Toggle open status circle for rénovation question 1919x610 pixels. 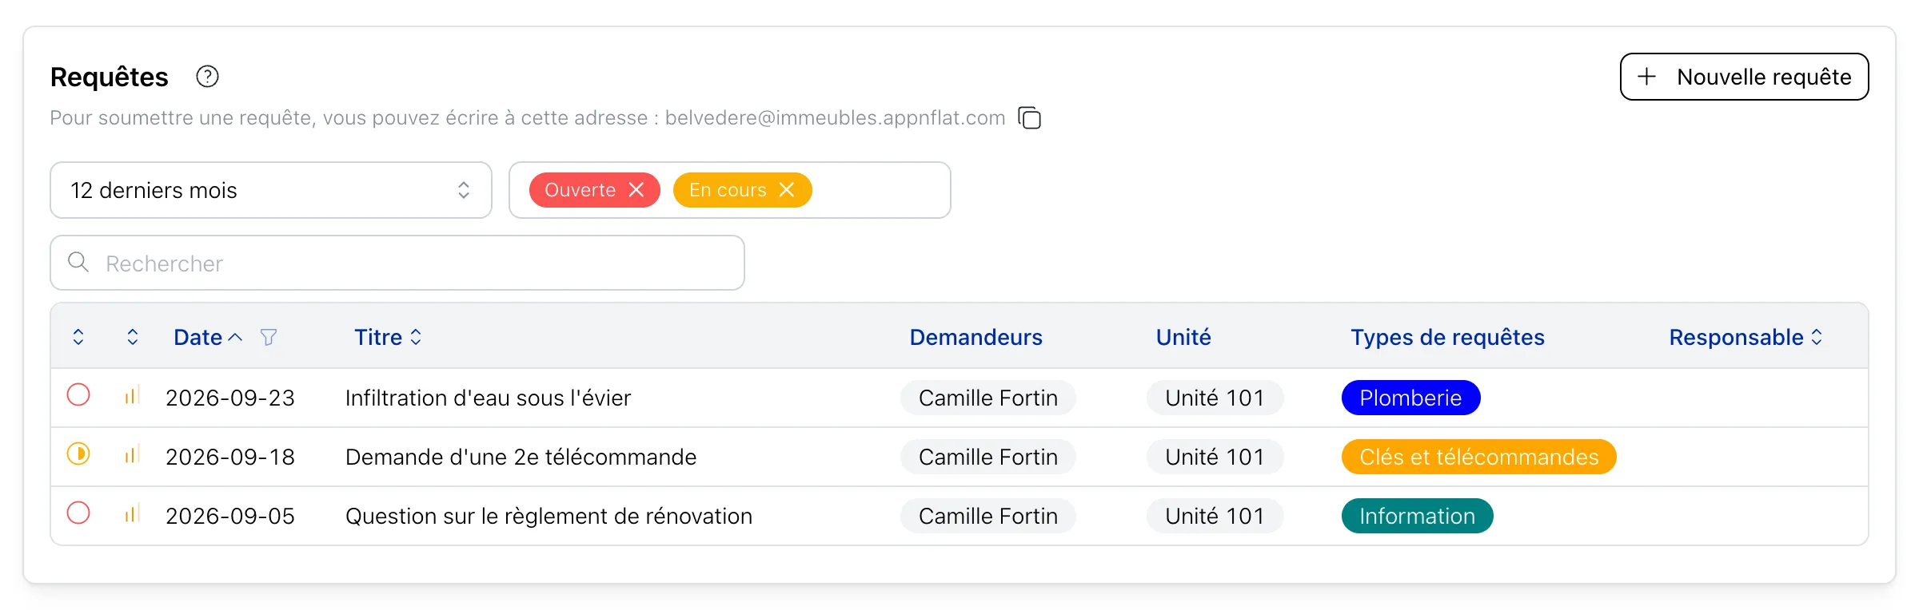78,513
